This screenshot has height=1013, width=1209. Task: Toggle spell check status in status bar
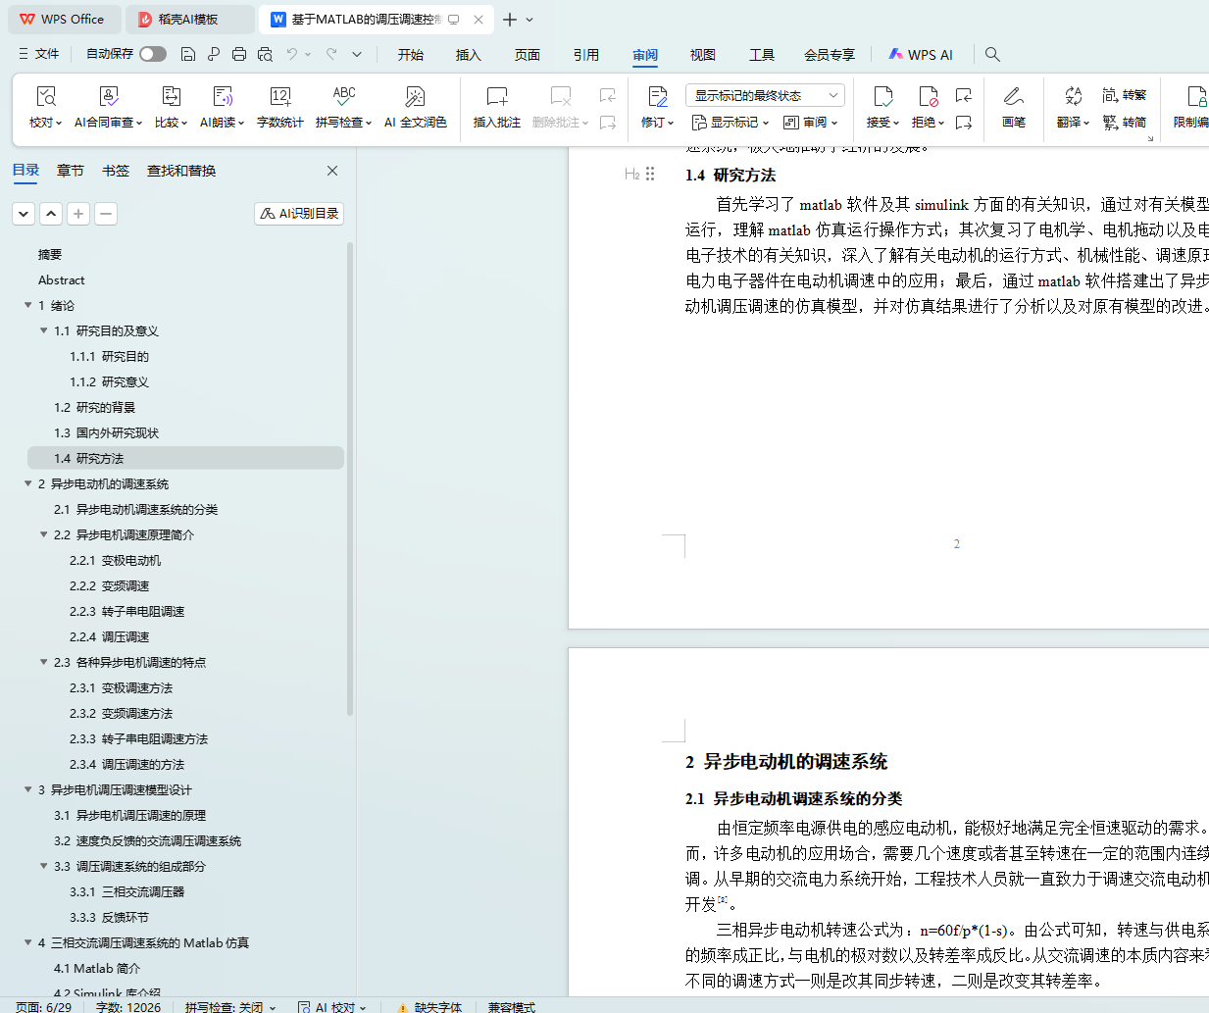229,1006
